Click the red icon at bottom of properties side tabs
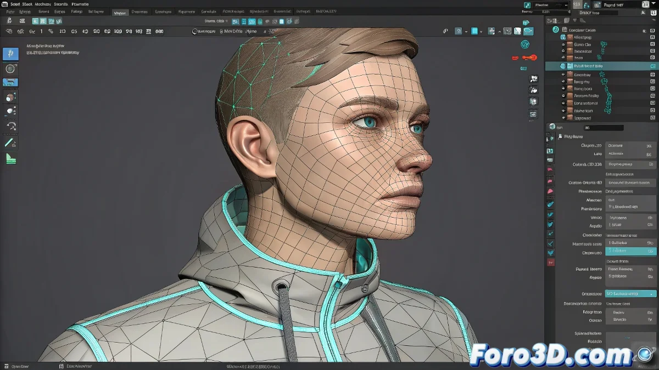The height and width of the screenshot is (370, 659). (x=550, y=263)
